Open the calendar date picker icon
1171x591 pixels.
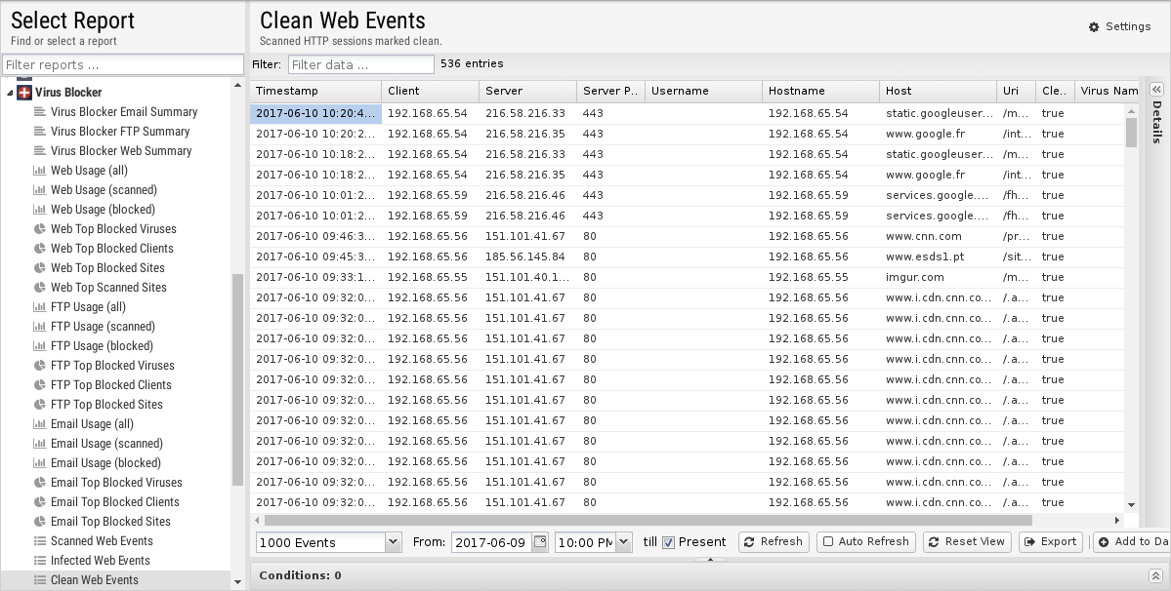tap(540, 542)
